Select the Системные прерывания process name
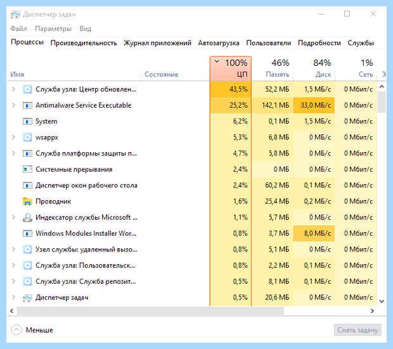This screenshot has width=393, height=349. [74, 169]
